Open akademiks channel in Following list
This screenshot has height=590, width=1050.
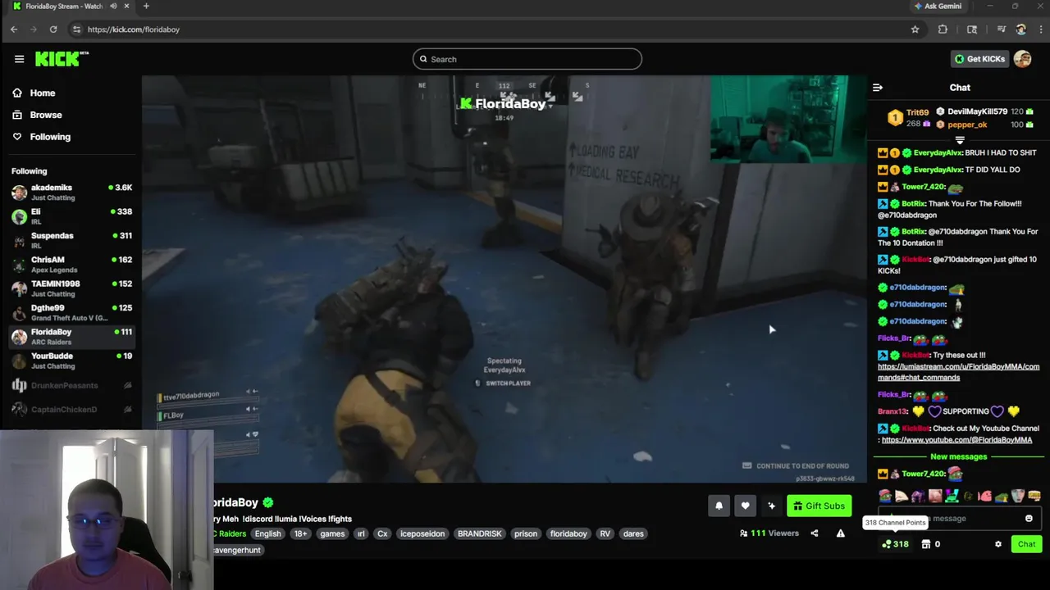pyautogui.click(x=71, y=193)
